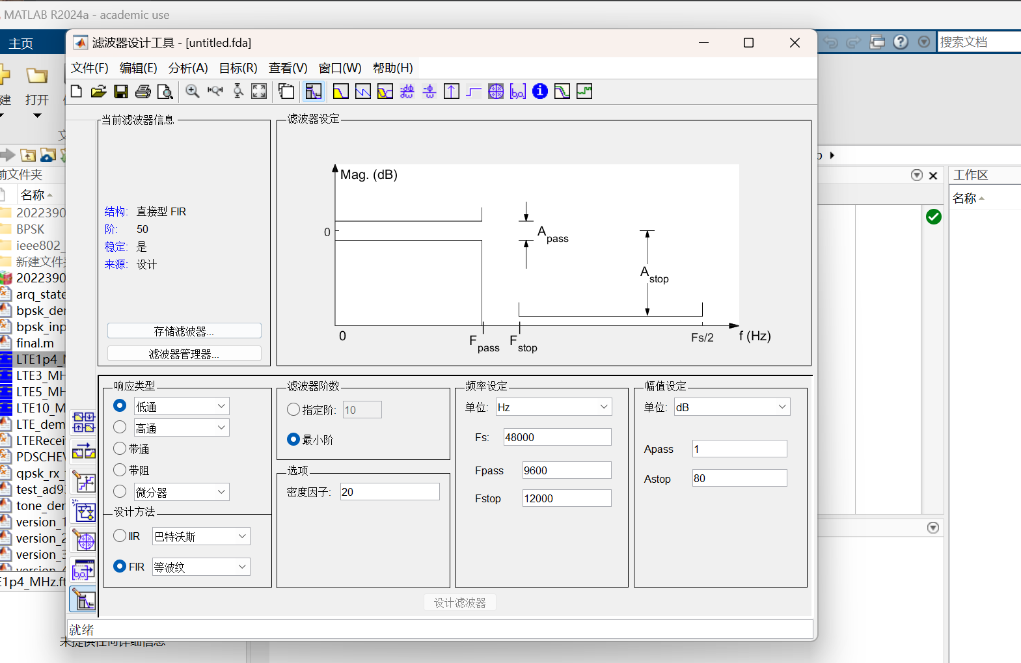
Task: Open the 编辑(E) menu
Action: click(139, 68)
